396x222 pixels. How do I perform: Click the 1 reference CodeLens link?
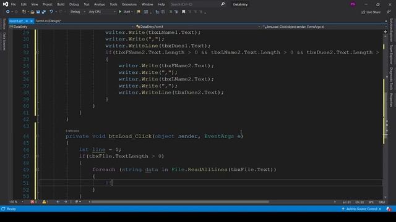pos(72,131)
